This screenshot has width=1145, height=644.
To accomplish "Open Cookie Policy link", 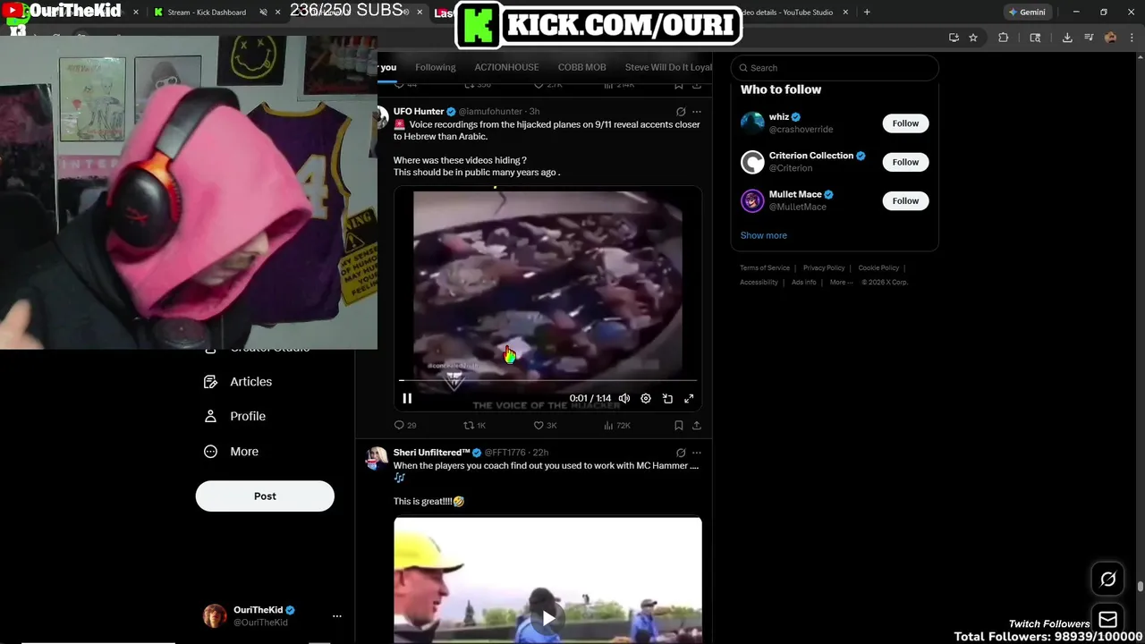I will tap(878, 268).
